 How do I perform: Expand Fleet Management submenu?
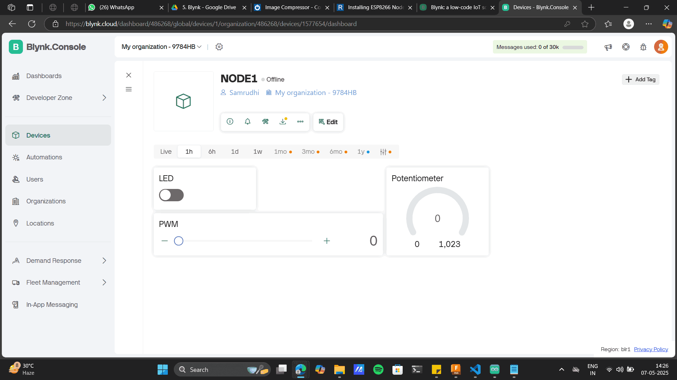104,283
